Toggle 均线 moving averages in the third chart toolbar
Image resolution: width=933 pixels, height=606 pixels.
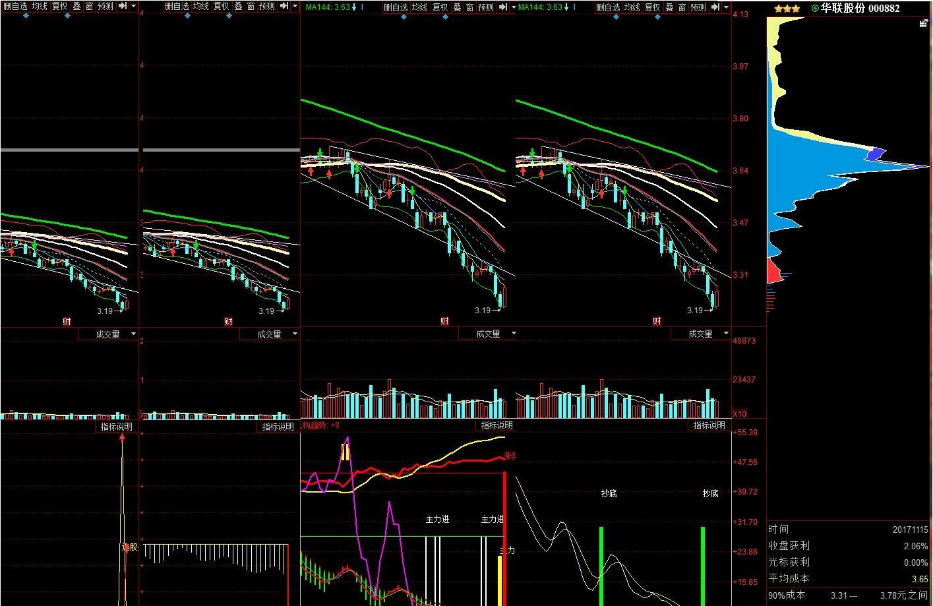tap(420, 7)
